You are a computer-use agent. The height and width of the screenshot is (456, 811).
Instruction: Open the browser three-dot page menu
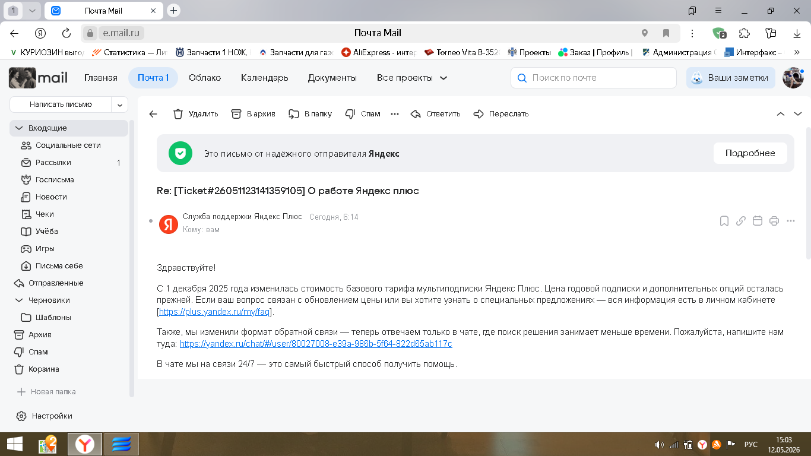[x=692, y=33]
